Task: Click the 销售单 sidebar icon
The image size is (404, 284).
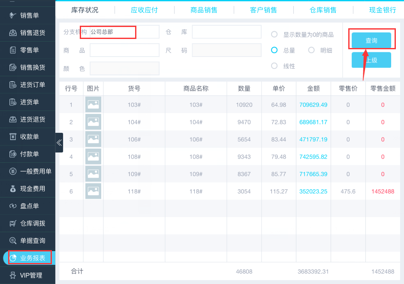Action: 13,15
